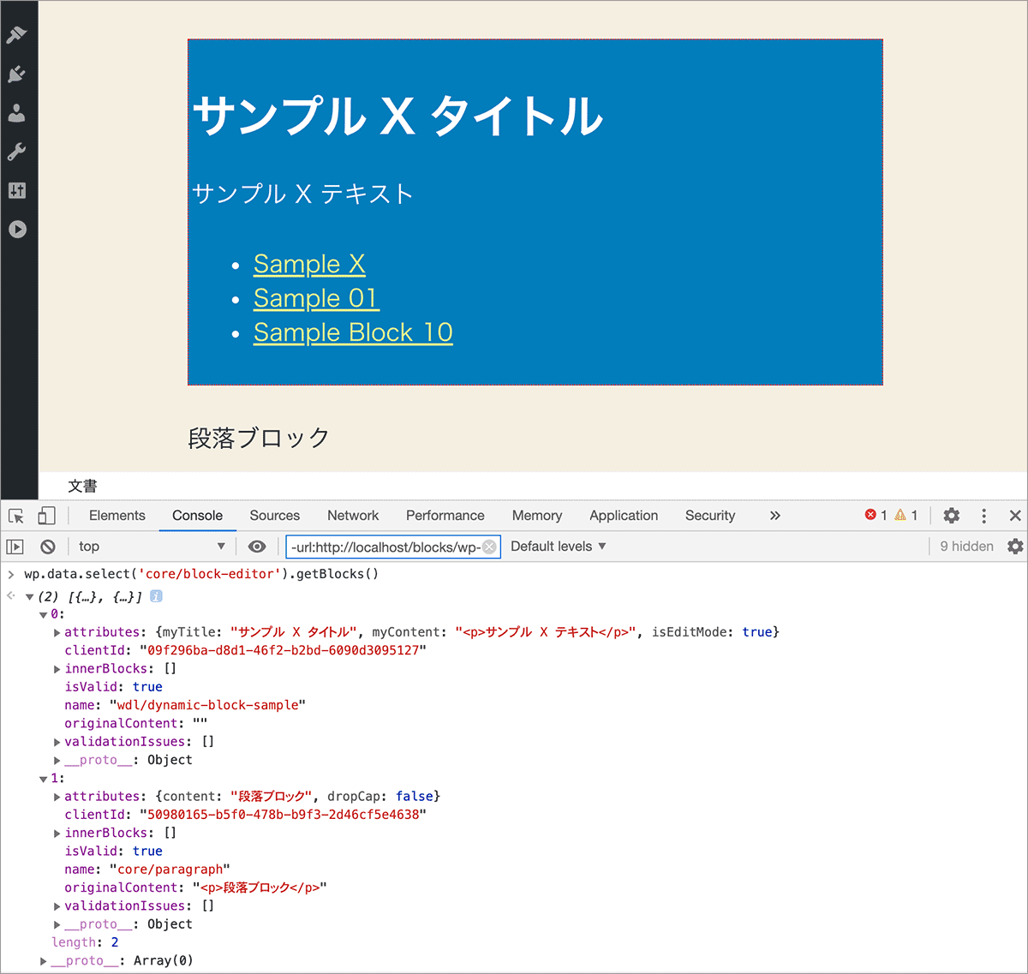The height and width of the screenshot is (974, 1028).
Task: Open DevTools settings gear in tab bar
Action: [x=951, y=516]
